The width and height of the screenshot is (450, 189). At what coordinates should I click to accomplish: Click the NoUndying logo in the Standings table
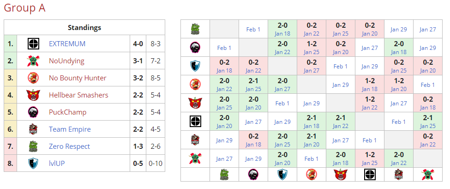pos(33,61)
